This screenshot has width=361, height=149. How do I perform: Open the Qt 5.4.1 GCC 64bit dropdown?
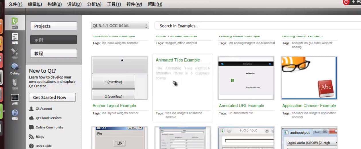pyautogui.click(x=120, y=26)
